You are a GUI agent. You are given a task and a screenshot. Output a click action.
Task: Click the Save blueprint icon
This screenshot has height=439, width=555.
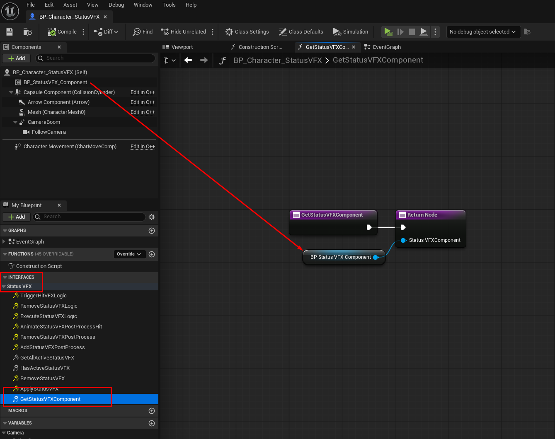pos(10,32)
